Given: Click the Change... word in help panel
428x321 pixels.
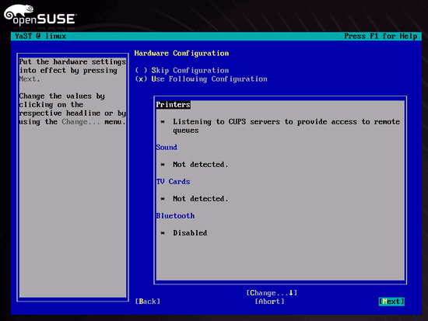Looking at the screenshot, I should (81, 121).
